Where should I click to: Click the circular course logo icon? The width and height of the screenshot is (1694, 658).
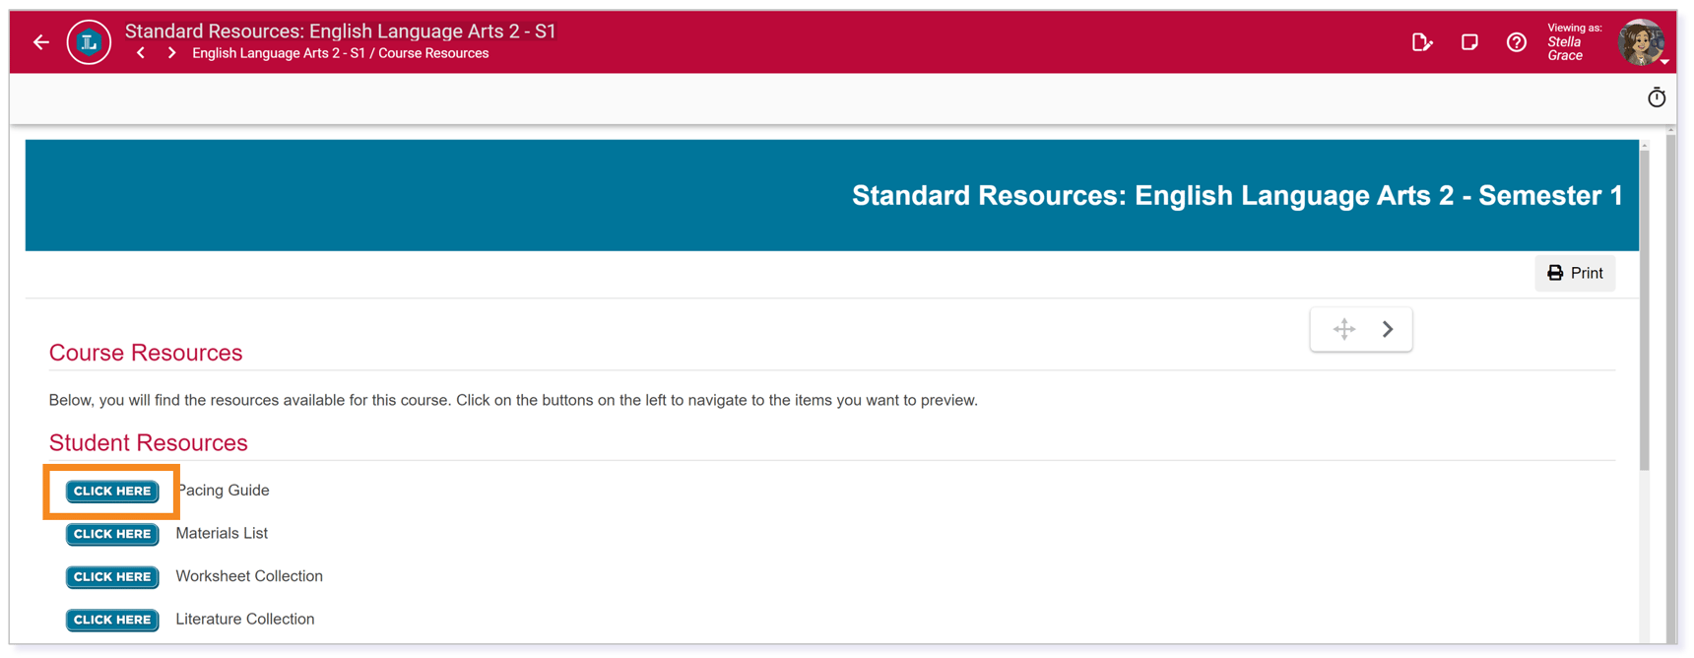89,42
